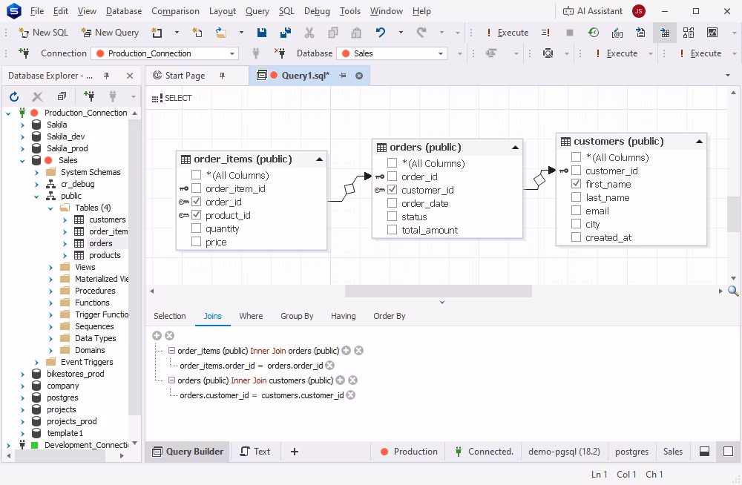Open the Debug menu

[317, 11]
